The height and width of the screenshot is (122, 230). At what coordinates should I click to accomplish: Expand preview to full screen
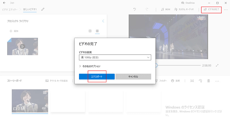tap(217, 65)
